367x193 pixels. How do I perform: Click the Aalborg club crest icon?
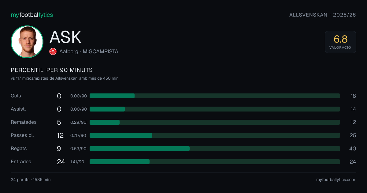tap(53, 51)
